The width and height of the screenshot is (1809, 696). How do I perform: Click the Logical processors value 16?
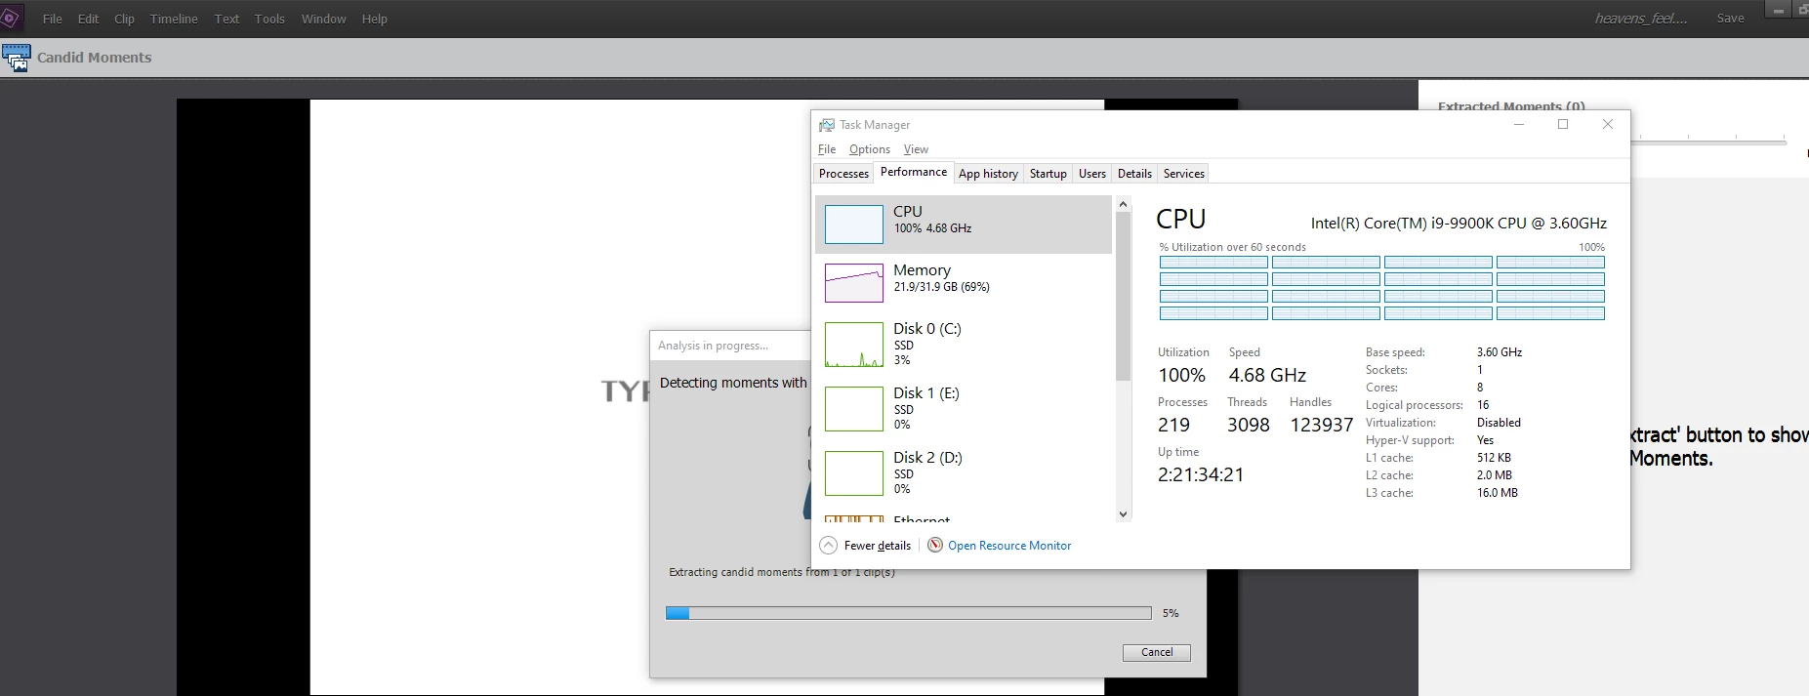[1483, 405]
